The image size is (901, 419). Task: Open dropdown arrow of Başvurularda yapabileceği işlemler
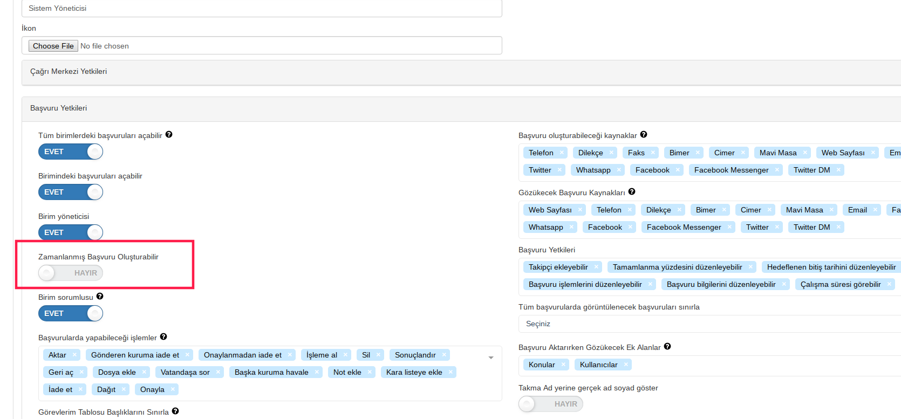tap(491, 358)
